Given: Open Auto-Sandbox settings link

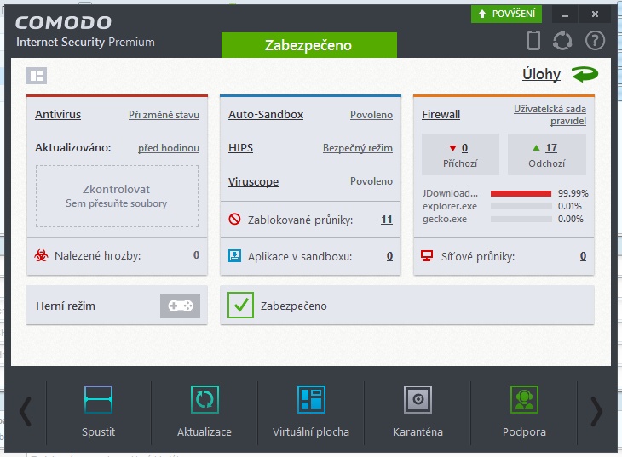Looking at the screenshot, I should coord(266,115).
